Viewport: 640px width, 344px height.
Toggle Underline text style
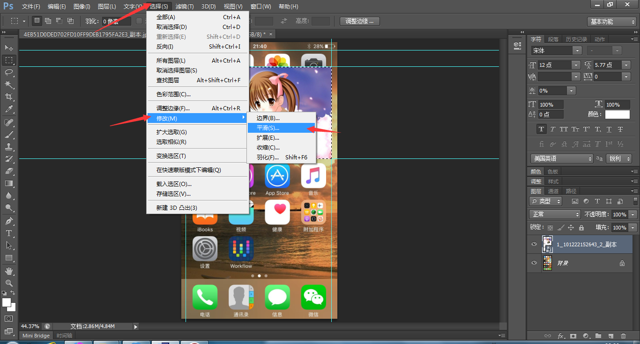609,129
